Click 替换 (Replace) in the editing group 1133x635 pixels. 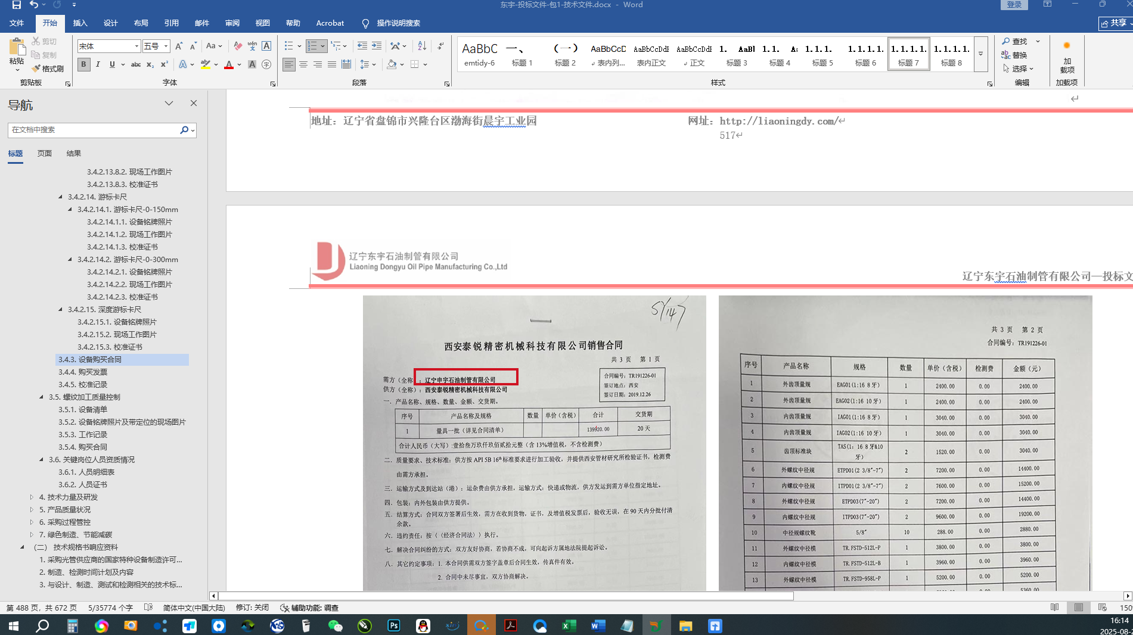[x=1014, y=55]
